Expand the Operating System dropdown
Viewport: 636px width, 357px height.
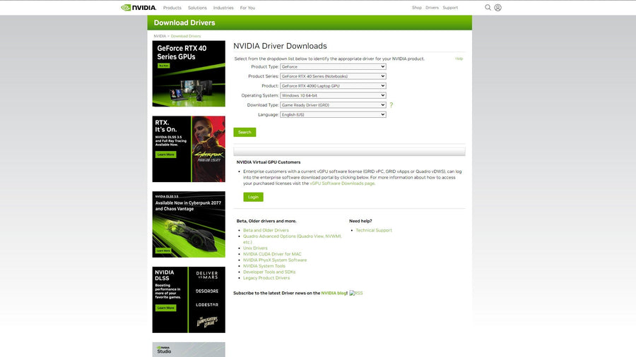(333, 95)
